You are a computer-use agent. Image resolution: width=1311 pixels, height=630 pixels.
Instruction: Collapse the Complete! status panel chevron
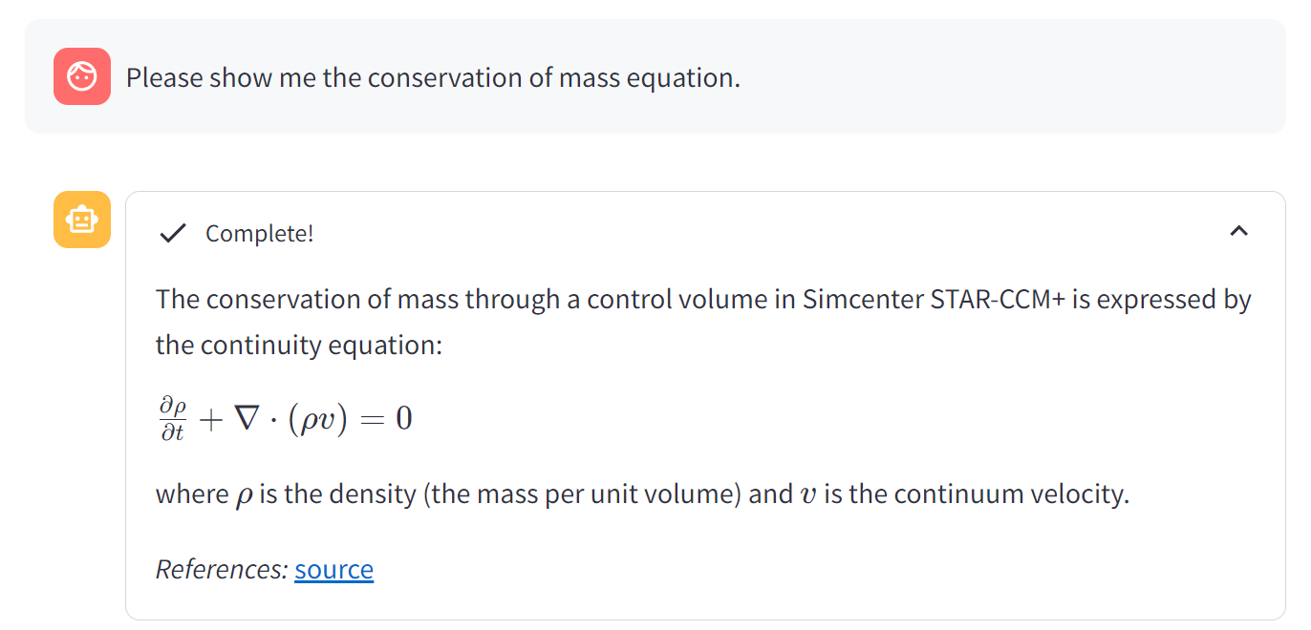pos(1238,231)
